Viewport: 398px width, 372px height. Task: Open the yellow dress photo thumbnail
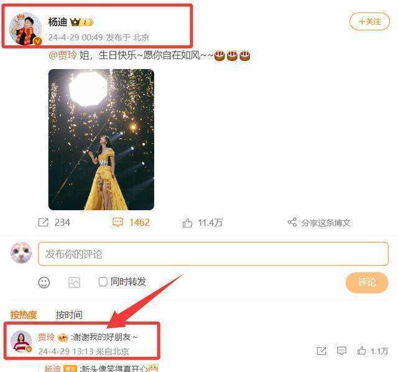pyautogui.click(x=101, y=139)
